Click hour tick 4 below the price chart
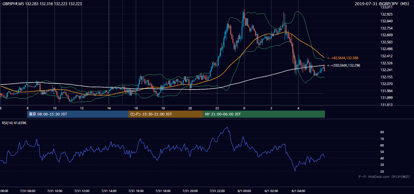Viewport: 414px width, 194px height. pos(299,108)
